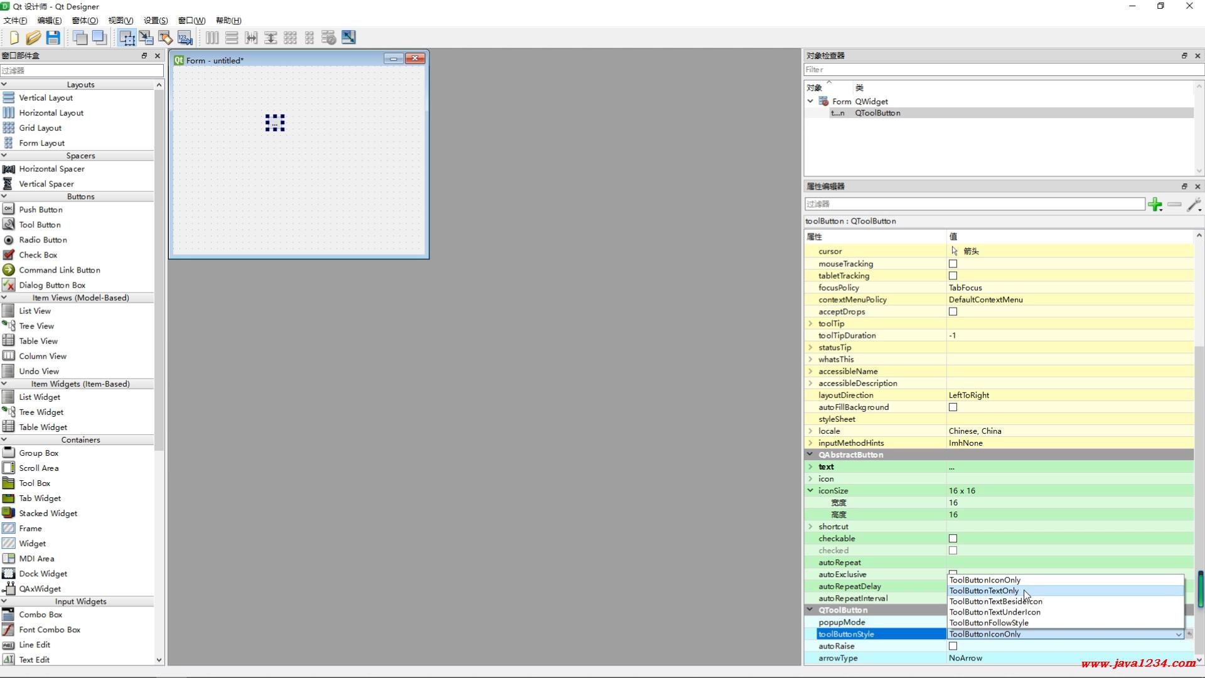Image resolution: width=1205 pixels, height=678 pixels.
Task: Select Push Button in widget box
Action: pyautogui.click(x=40, y=210)
